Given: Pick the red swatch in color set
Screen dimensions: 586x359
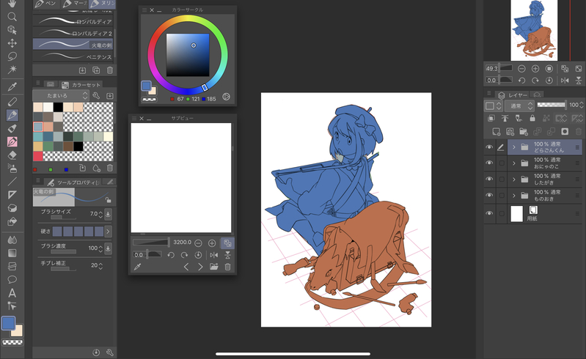Looking at the screenshot, I should 37,156.
